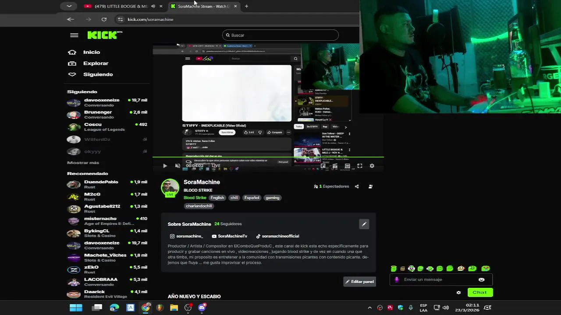
Task: Send the message with the Chat button
Action: pos(480,292)
